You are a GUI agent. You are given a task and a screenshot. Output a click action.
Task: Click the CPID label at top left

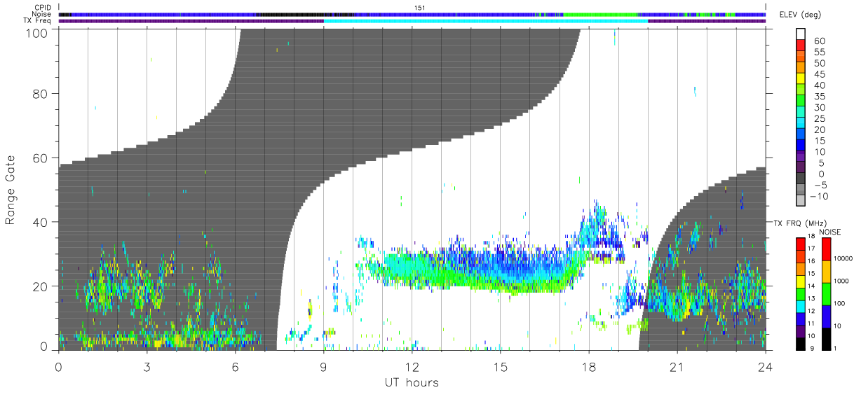[43, 8]
